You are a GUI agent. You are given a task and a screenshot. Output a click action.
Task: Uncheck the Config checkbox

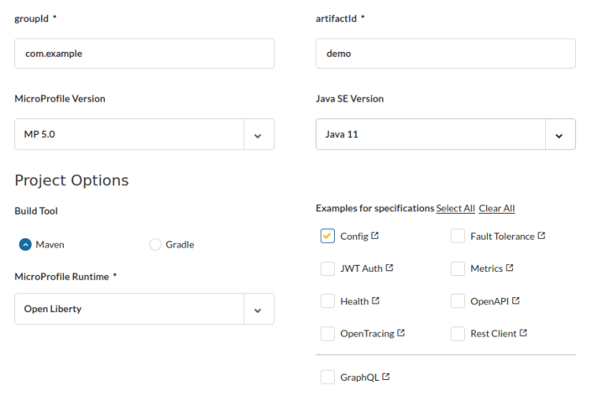(x=328, y=236)
